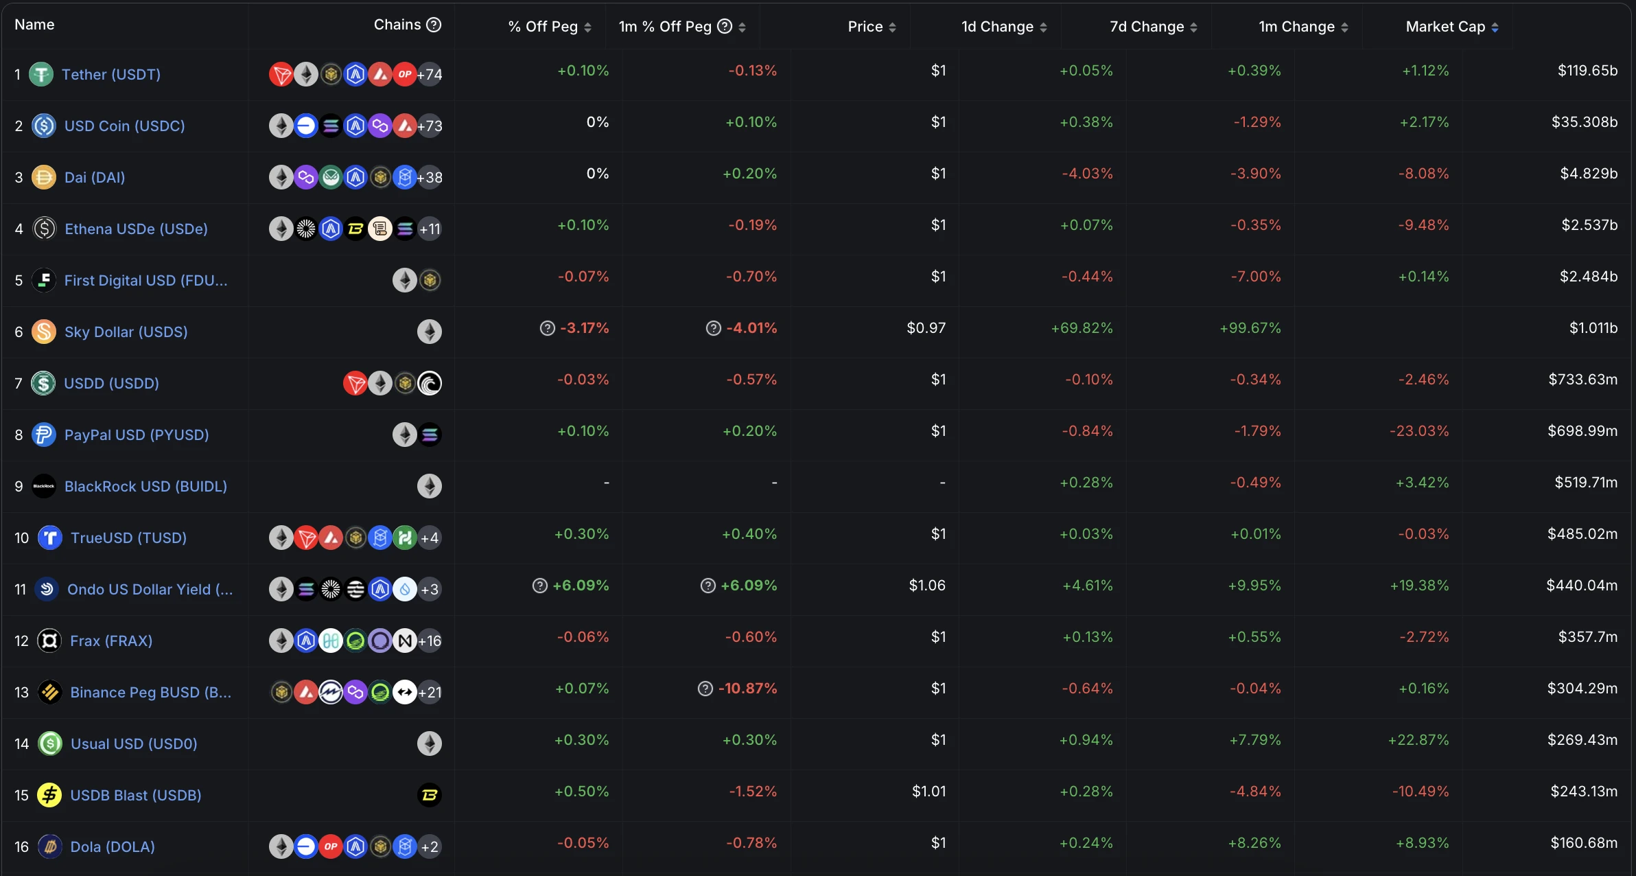Open the Sky Dollar (USDS) link
Image resolution: width=1636 pixels, height=876 pixels.
126,332
